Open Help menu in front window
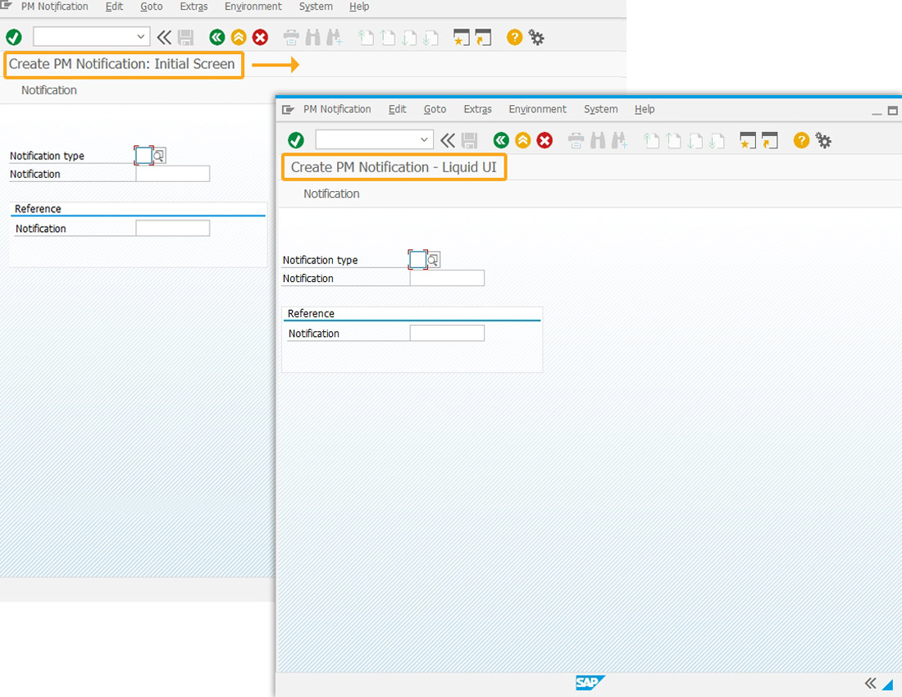 [x=645, y=109]
